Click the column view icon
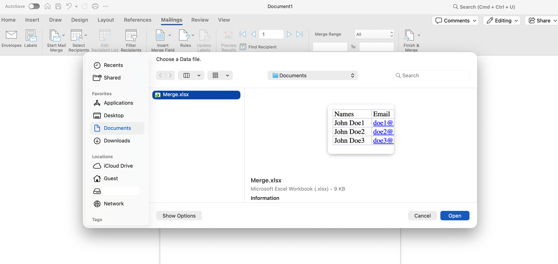558x264 pixels. (x=187, y=76)
